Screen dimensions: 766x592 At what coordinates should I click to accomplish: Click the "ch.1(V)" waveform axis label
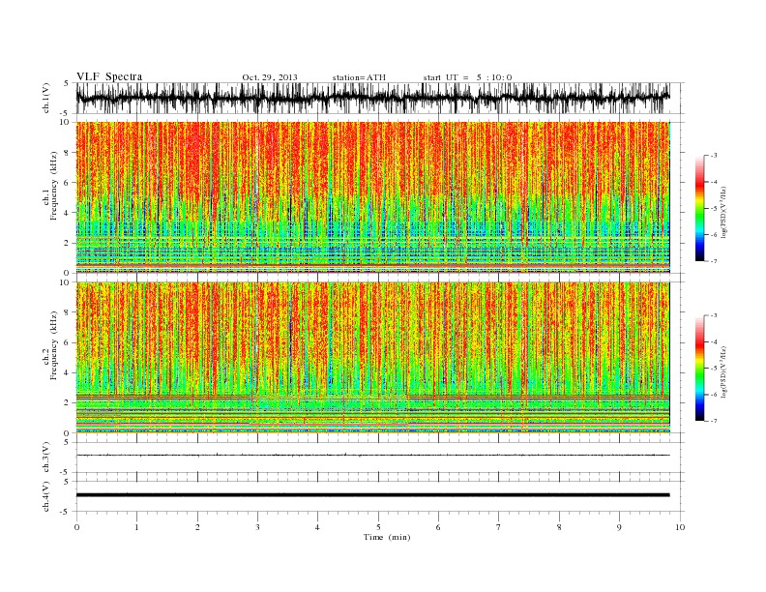[46, 98]
